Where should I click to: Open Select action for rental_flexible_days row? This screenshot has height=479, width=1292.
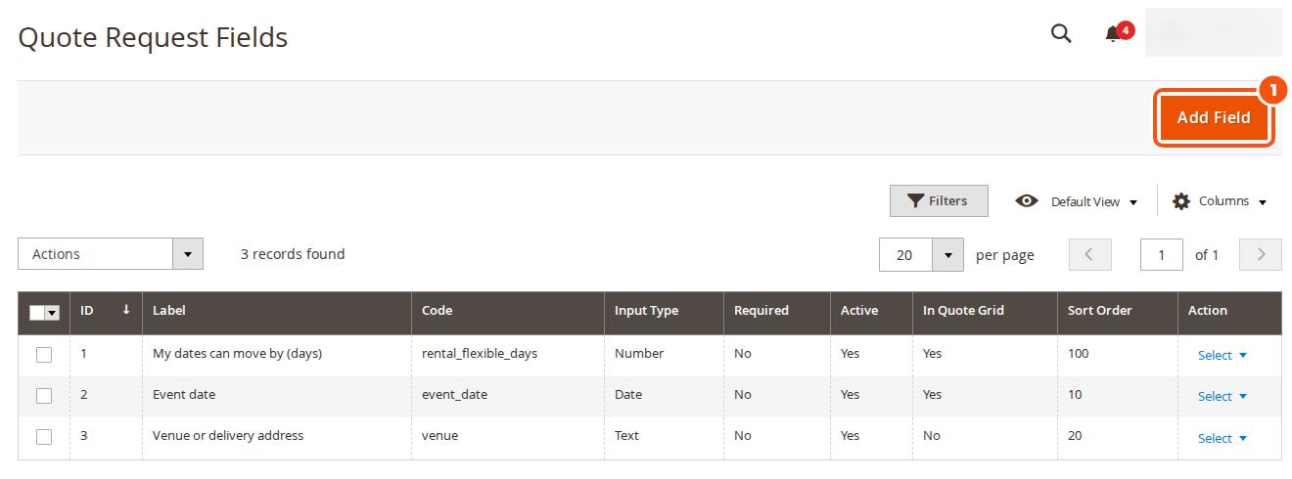coord(1223,356)
